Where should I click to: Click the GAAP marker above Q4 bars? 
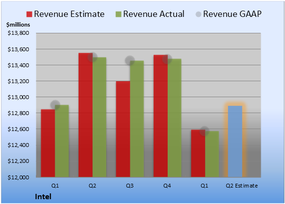167,59
